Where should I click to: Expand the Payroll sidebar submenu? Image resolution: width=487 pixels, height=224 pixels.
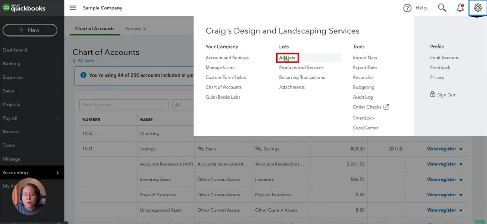click(x=58, y=118)
